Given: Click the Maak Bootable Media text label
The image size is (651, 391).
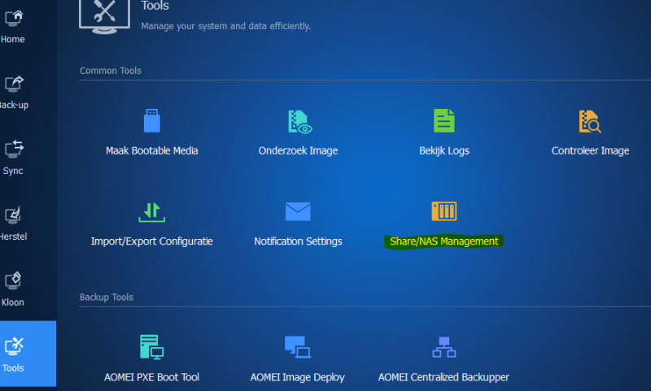Looking at the screenshot, I should pyautogui.click(x=152, y=150).
